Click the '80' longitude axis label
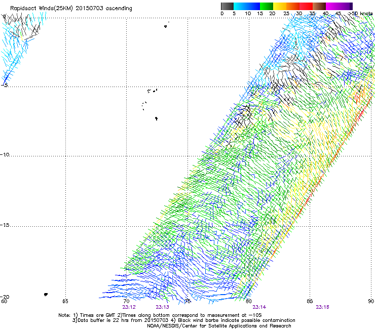Screen dimensions: 375x329 pyautogui.click(x=248, y=301)
